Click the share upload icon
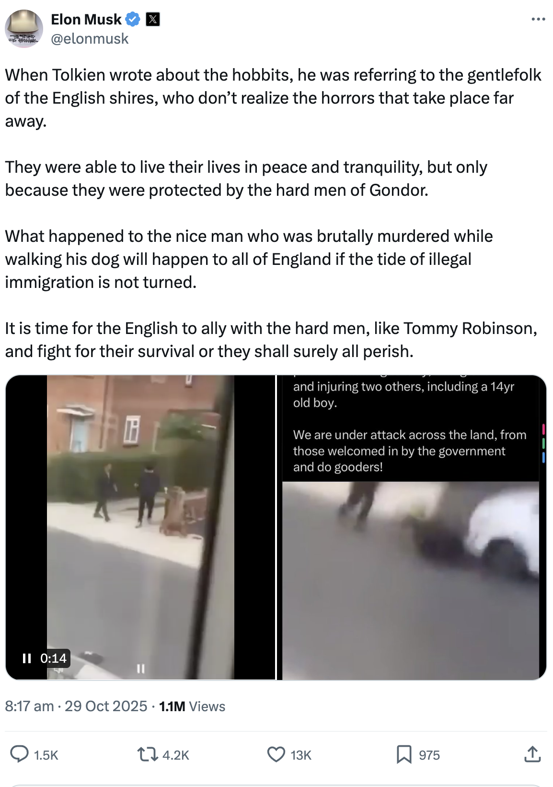 (532, 754)
